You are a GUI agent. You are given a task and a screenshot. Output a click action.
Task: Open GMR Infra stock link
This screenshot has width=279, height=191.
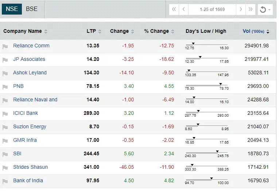25,140
